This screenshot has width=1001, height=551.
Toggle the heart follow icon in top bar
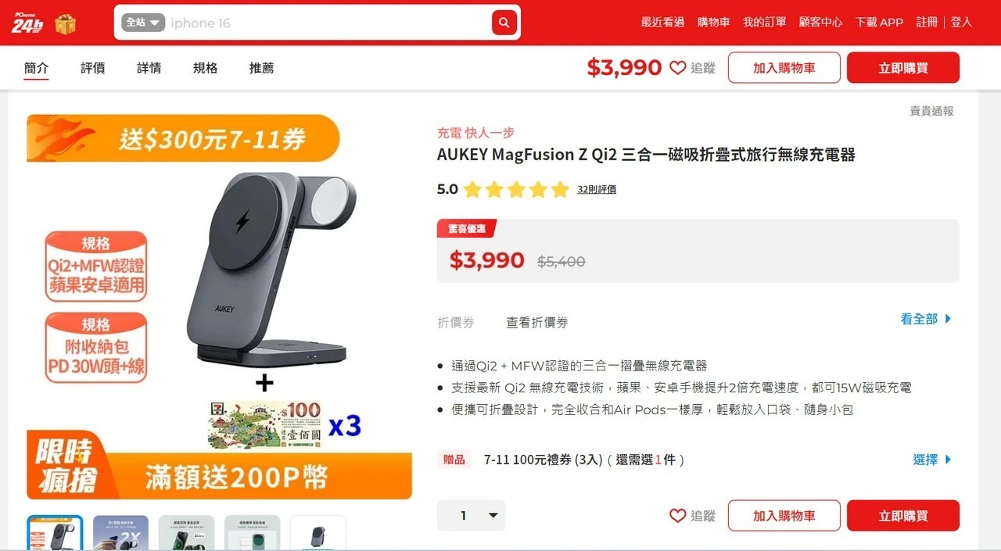(678, 68)
